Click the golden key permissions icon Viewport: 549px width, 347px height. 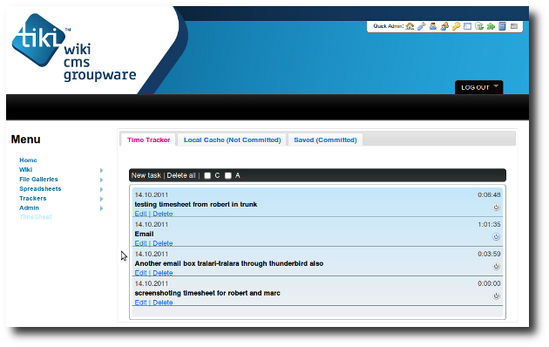[456, 26]
